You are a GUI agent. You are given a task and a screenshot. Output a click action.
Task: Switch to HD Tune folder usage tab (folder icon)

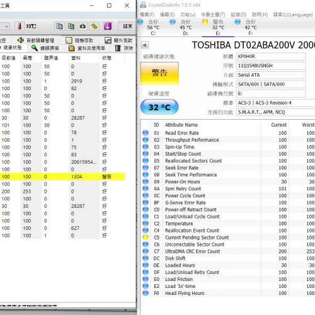click(87, 48)
